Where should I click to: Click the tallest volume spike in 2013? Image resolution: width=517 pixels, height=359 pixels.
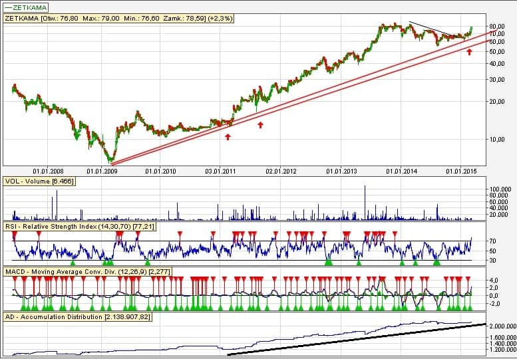tap(365, 199)
